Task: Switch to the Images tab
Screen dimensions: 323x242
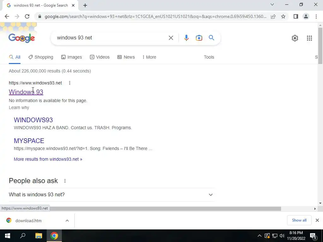Action: 72,57
